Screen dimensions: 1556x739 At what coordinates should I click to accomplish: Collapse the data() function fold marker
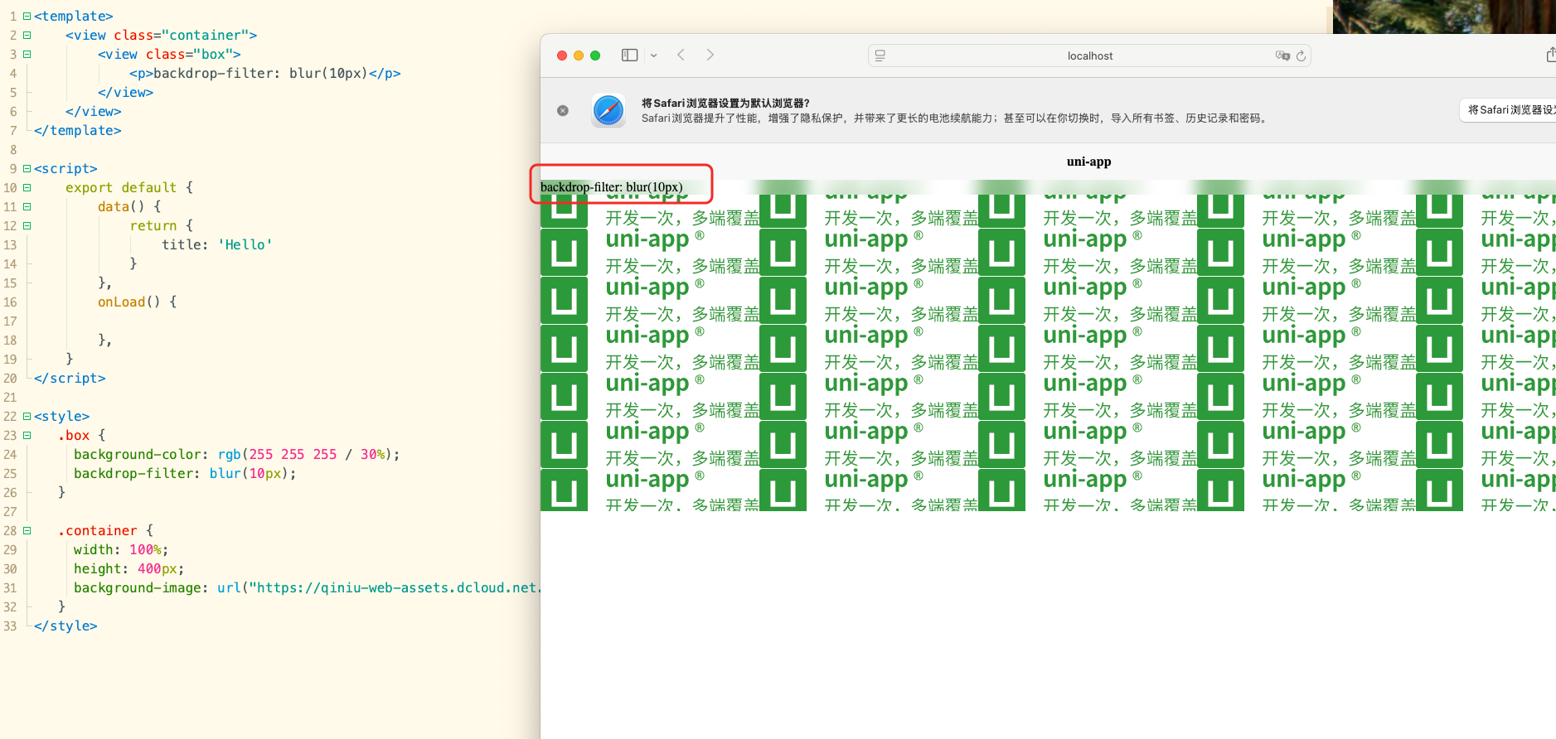(x=27, y=207)
